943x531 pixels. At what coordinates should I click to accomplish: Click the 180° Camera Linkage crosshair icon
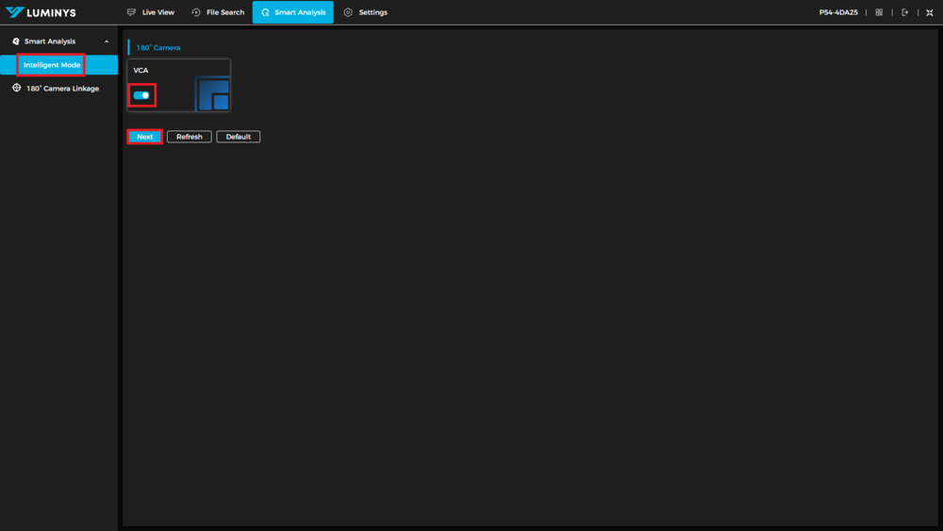[x=16, y=88]
